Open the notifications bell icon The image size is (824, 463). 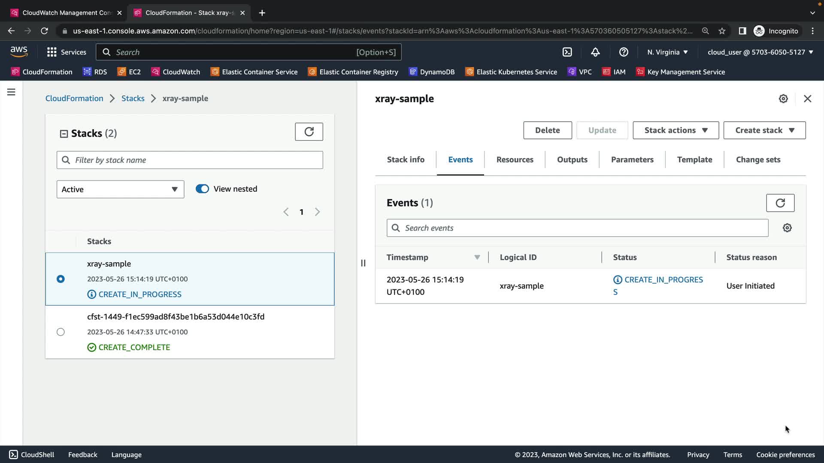[x=595, y=52]
